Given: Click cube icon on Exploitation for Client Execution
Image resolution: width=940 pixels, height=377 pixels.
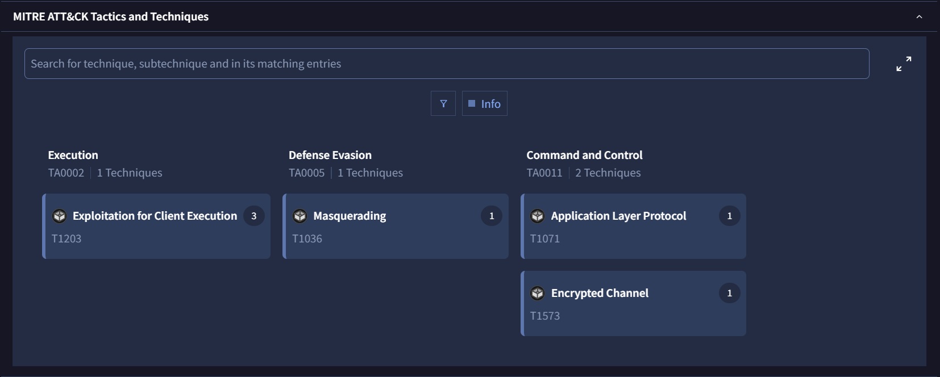Looking at the screenshot, I should [59, 216].
